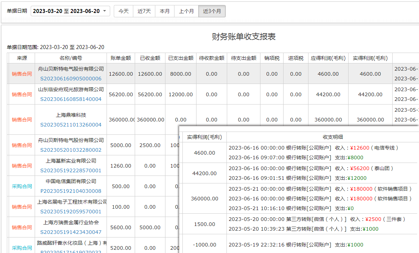Click the 名称/编号 column header

coord(71,58)
